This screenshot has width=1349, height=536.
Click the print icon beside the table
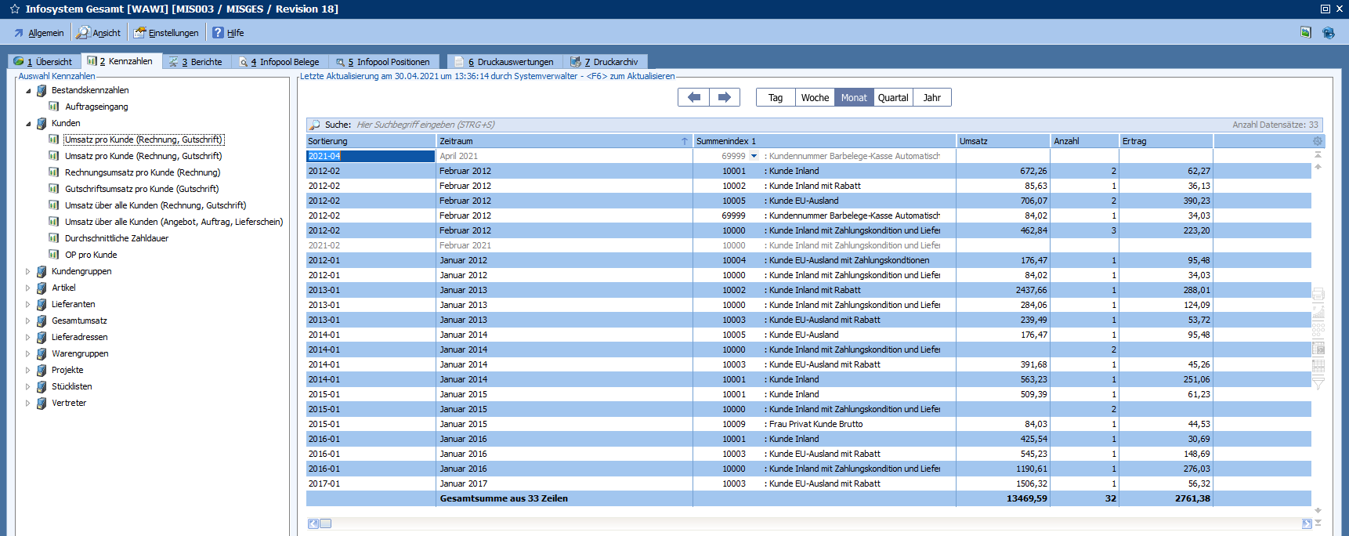(x=1318, y=295)
